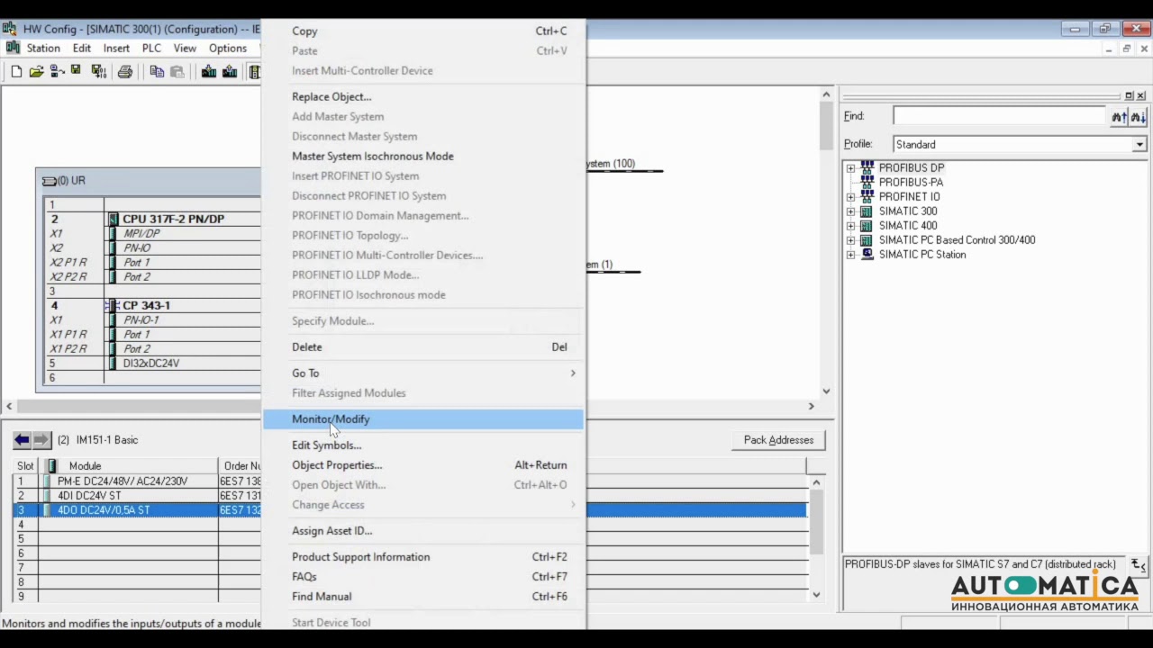The width and height of the screenshot is (1153, 648).
Task: Open the Go To submenu
Action: point(423,373)
